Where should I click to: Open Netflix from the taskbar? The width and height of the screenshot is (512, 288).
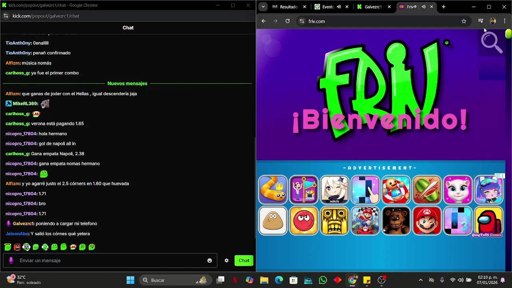point(235,280)
